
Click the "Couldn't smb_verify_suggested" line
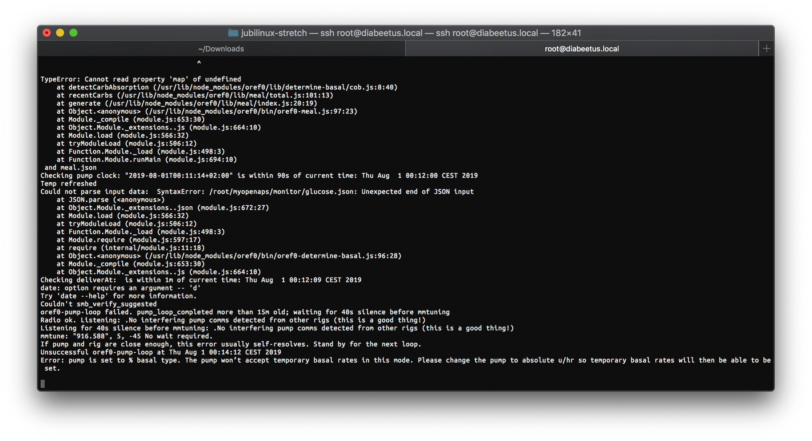pyautogui.click(x=99, y=304)
